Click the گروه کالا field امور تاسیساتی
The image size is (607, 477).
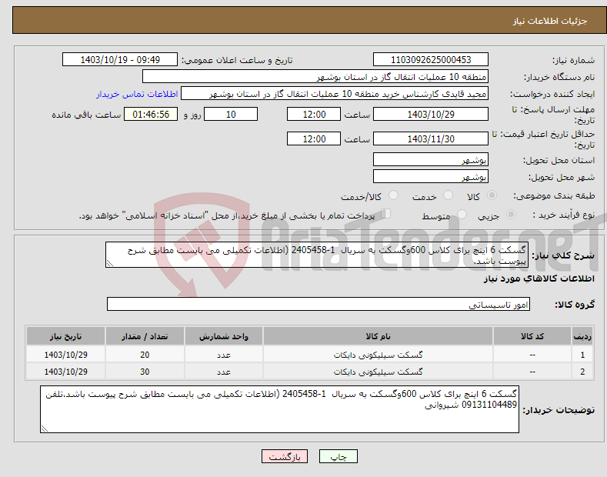[319, 305]
